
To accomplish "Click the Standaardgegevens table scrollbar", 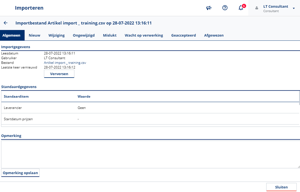I will point(299,97).
